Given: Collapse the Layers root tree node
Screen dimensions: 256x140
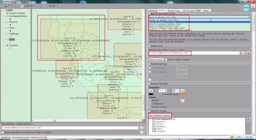Looking at the screenshot, I should click(2, 10).
